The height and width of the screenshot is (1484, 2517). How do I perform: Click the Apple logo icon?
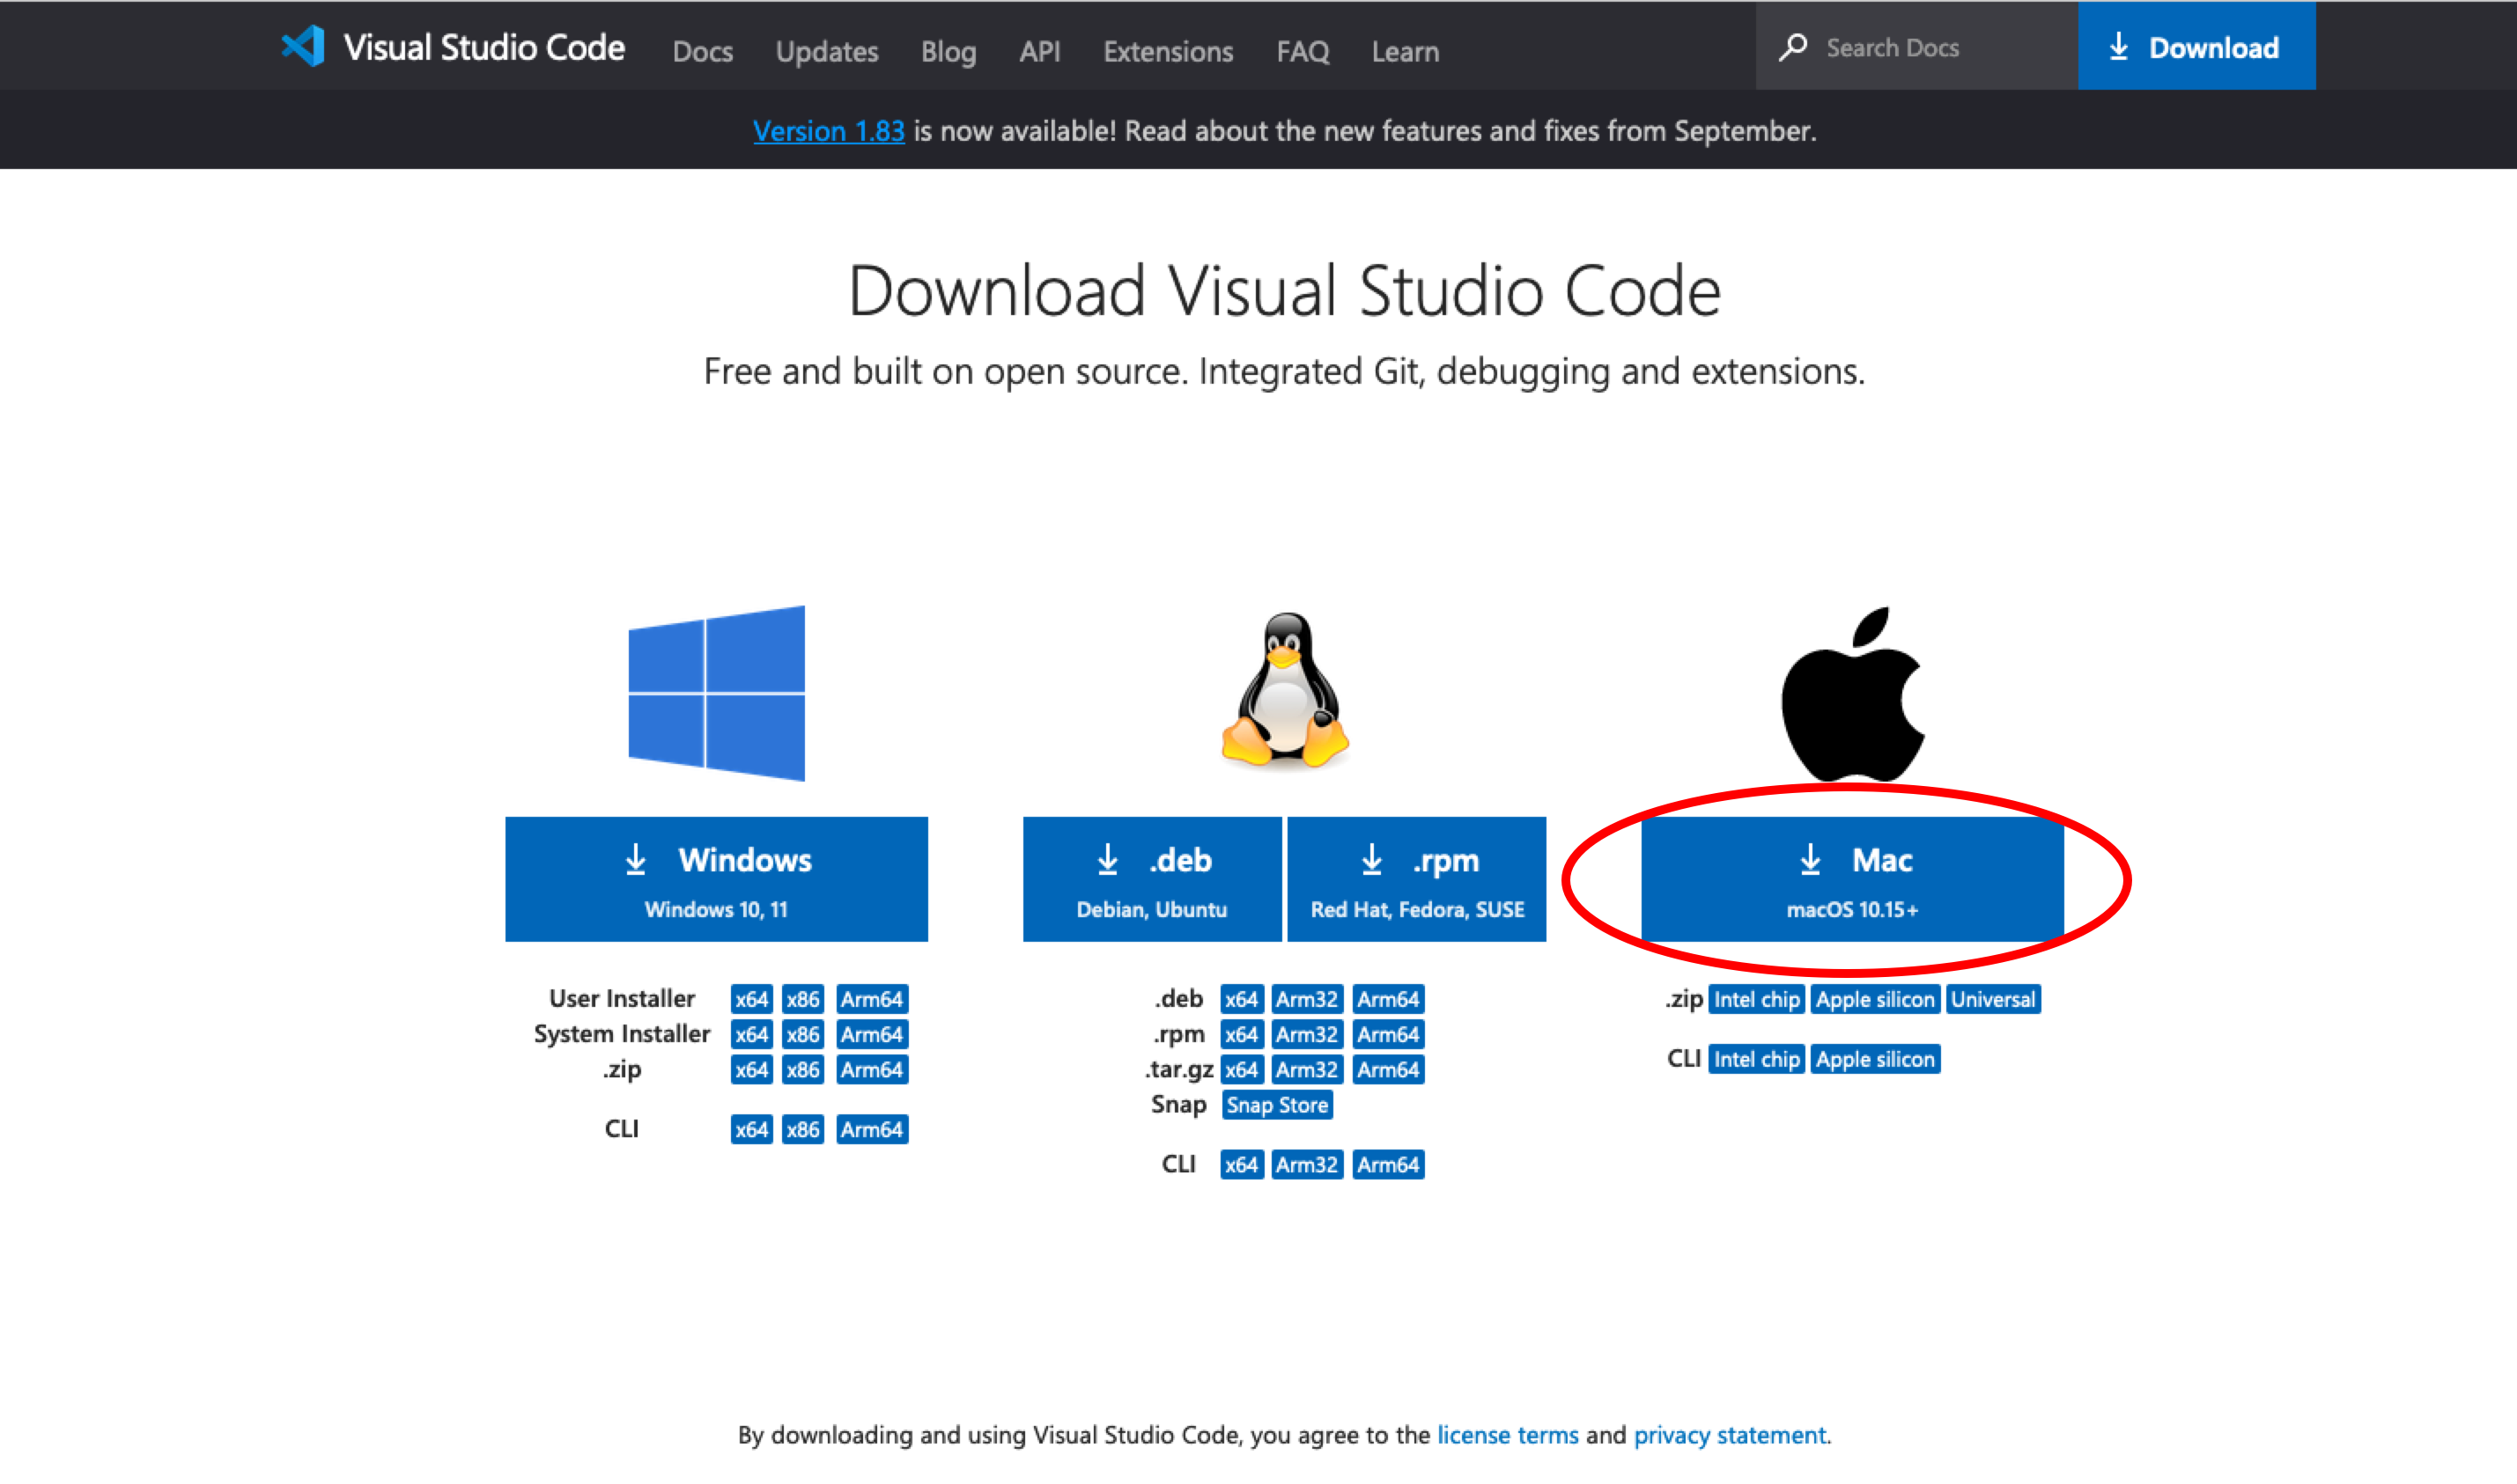pos(1853,695)
